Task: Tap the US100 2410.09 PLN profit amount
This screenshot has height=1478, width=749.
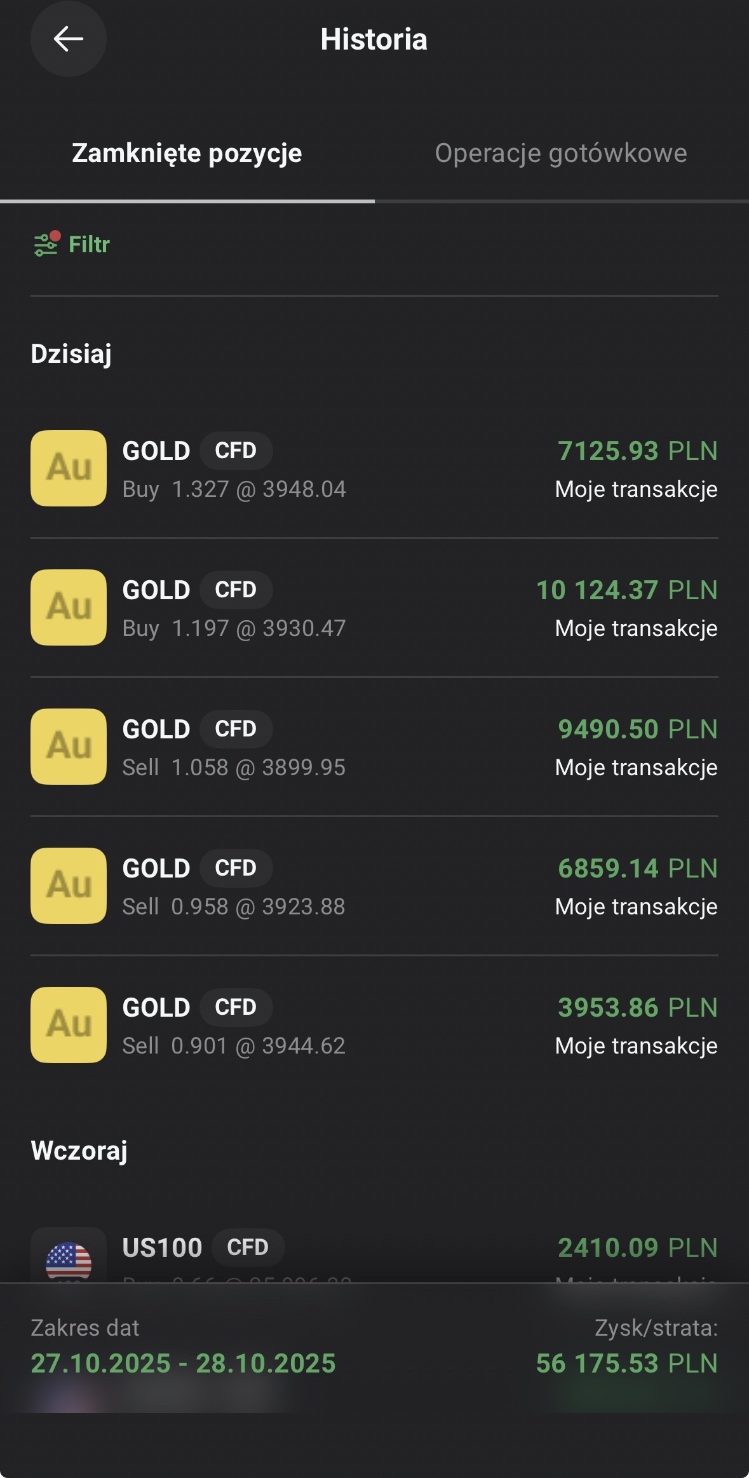Action: tap(637, 1247)
